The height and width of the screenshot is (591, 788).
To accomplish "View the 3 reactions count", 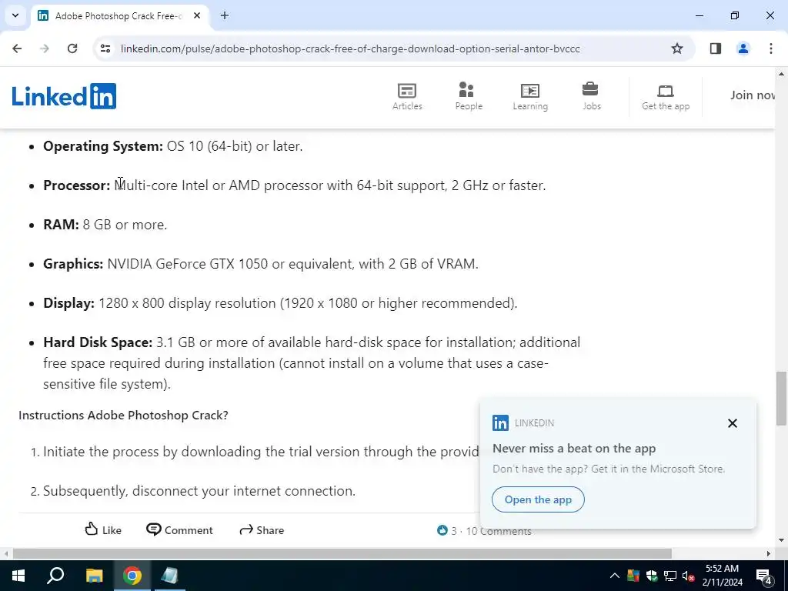I will pos(447,531).
